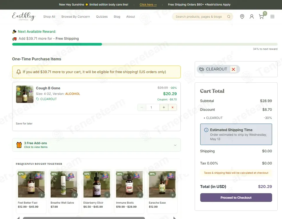The width and height of the screenshot is (282, 219).
Task: Click the 'Free Shipping Orders $60+' banner text
Action: point(199,5)
